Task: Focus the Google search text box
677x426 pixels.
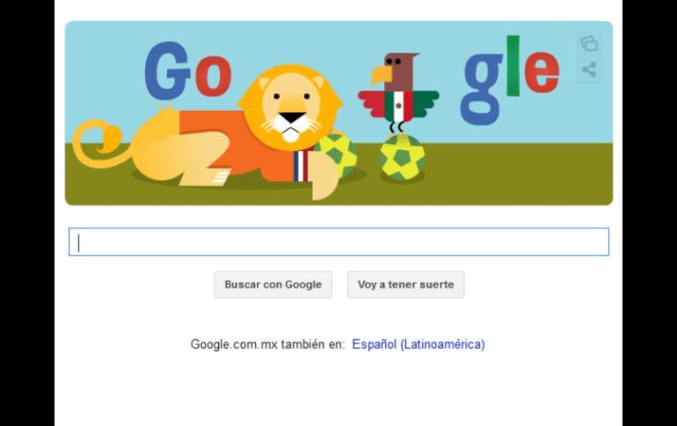Action: click(338, 242)
